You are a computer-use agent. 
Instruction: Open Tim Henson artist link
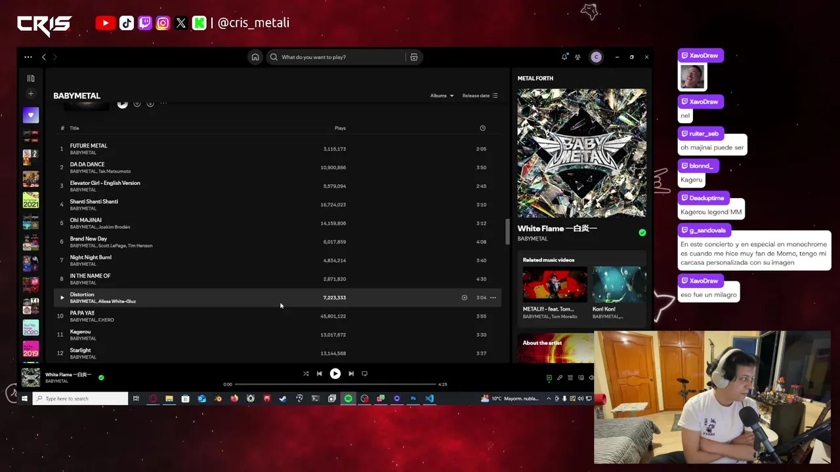(140, 246)
